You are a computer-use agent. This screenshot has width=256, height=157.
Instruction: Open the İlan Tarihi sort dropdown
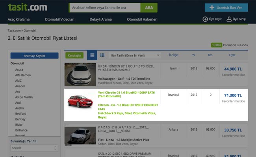[135, 55]
